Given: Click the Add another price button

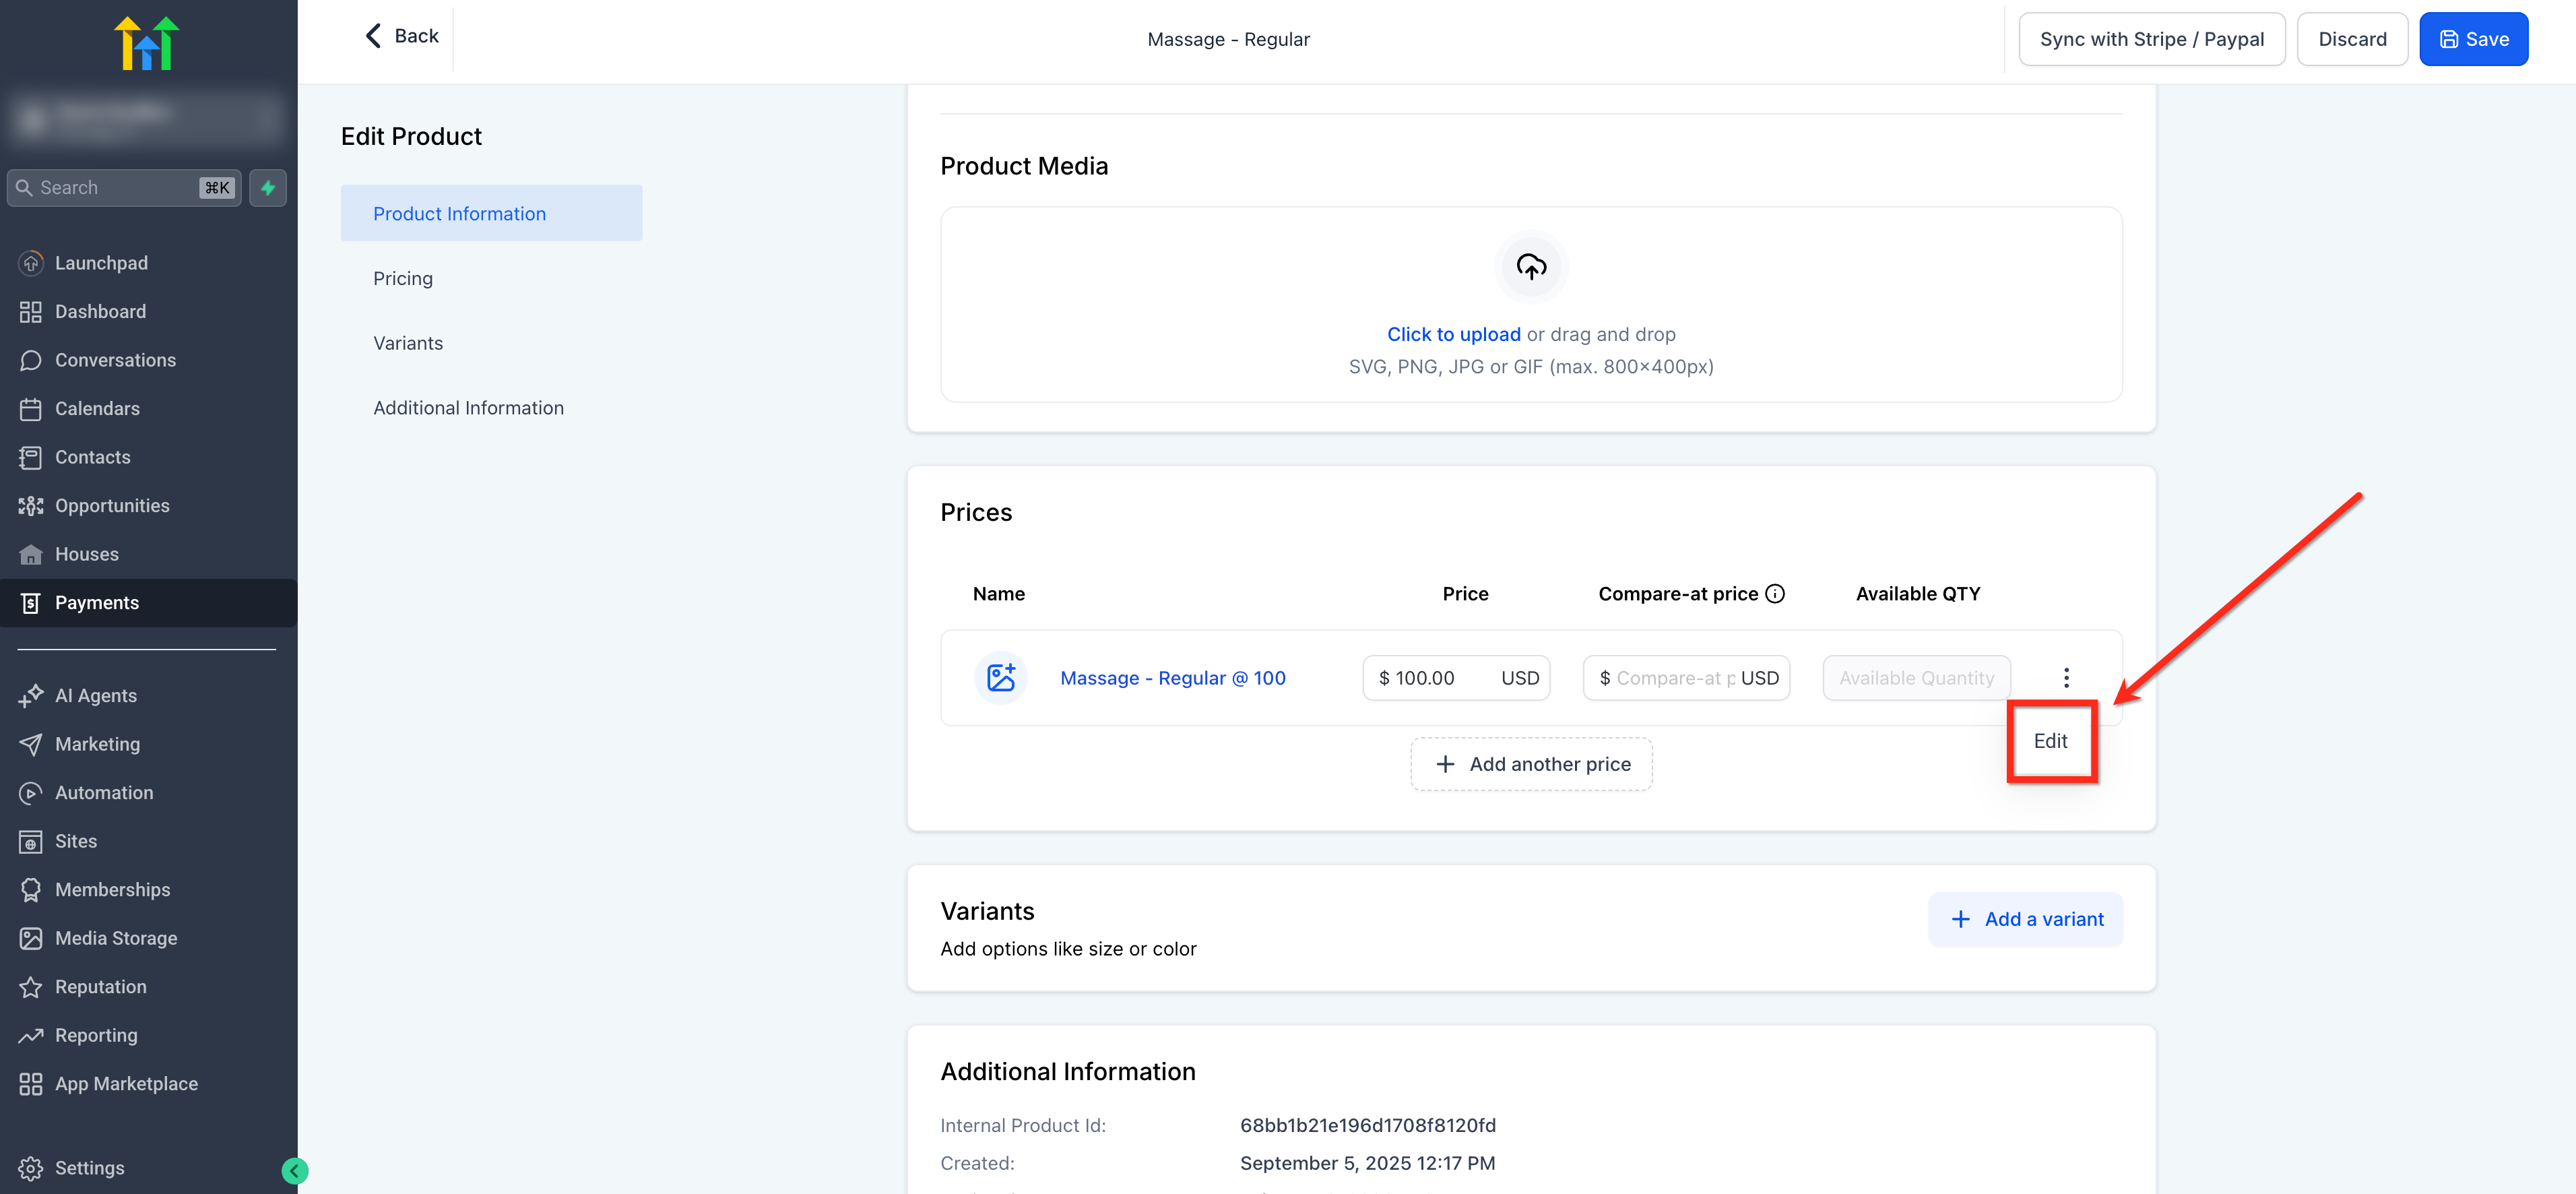Looking at the screenshot, I should click(x=1531, y=764).
